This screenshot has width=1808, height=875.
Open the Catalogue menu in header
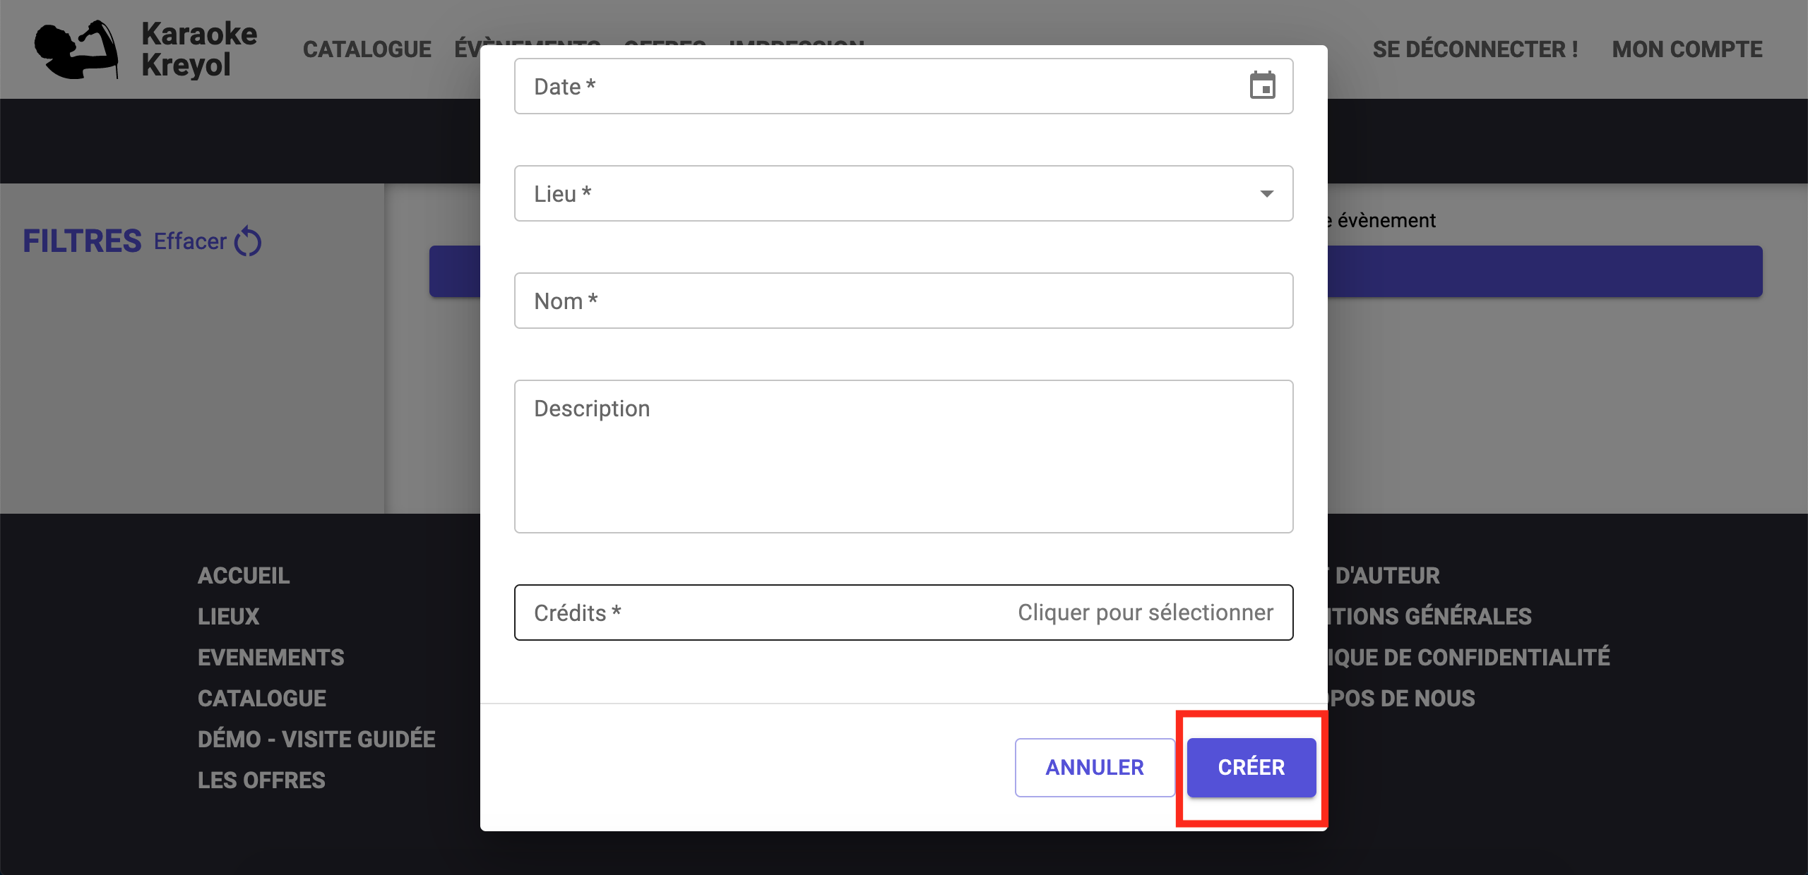pyautogui.click(x=367, y=49)
